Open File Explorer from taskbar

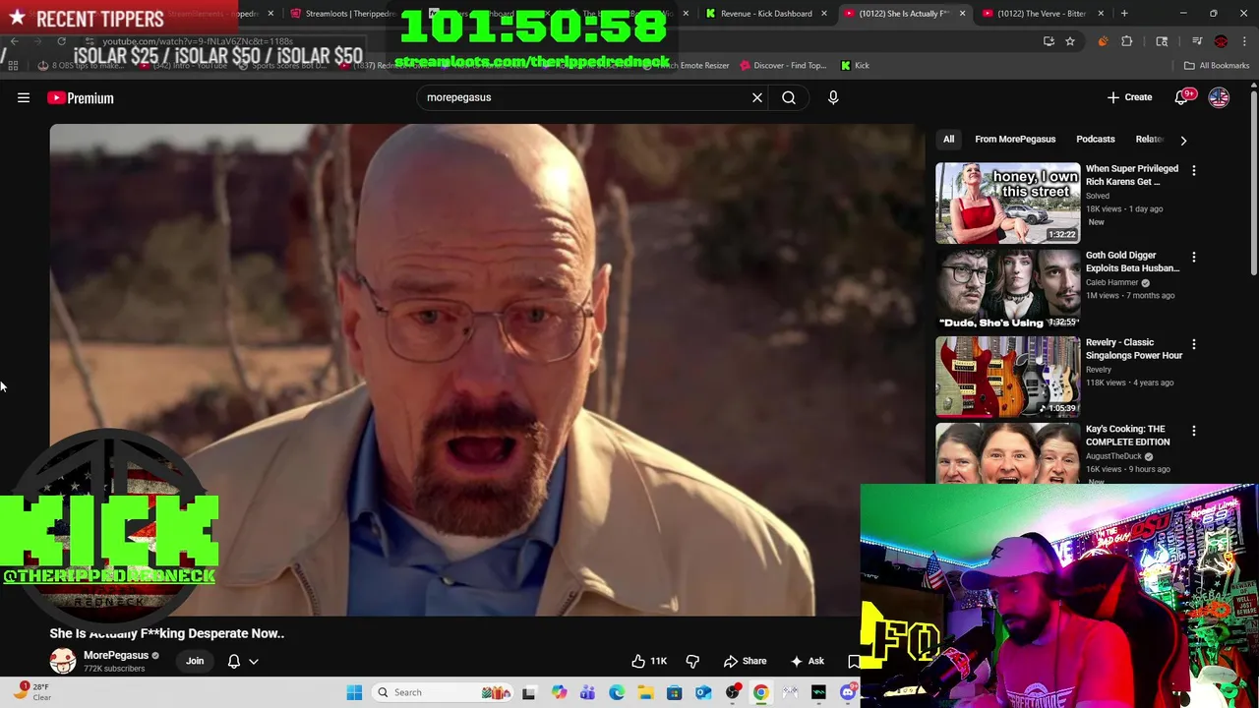tap(645, 692)
